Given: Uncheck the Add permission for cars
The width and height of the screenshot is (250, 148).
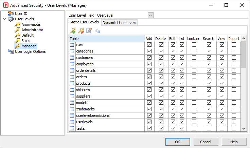Looking at the screenshot, I should [x=149, y=45].
